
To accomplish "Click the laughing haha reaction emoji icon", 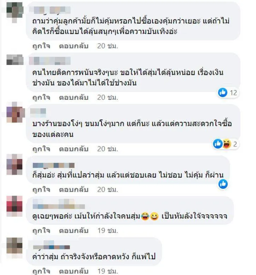I will (227, 144).
